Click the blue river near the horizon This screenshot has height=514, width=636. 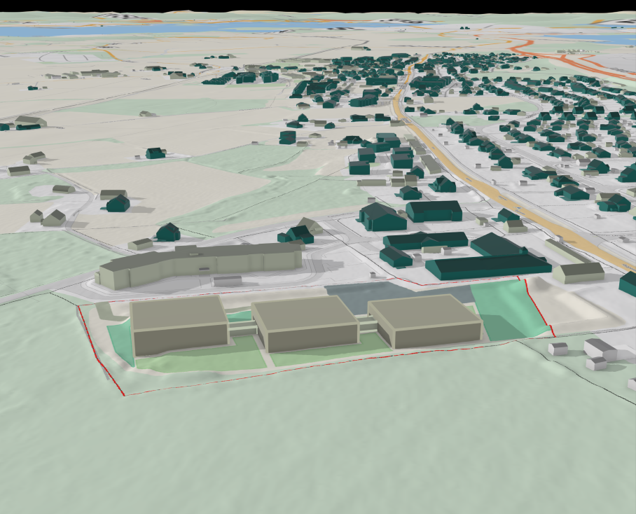pos(203,29)
